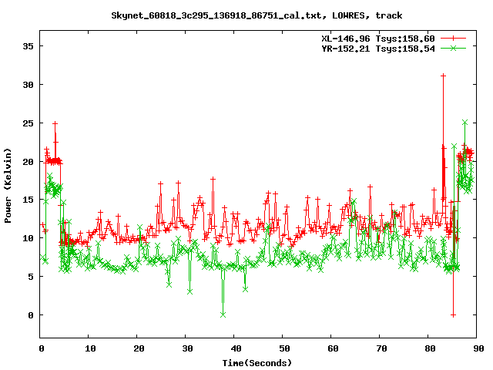Click the red spike peak above 30 Kelvin
Image resolution: width=493 pixels, height=370 pixels.
[444, 76]
